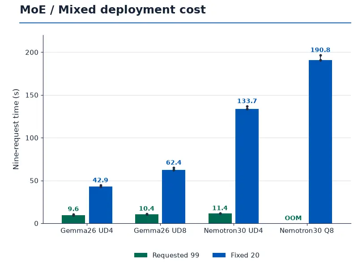This screenshot has width=358, height=269.
Task: Click the green Gemma26 UD8 bar
Action: [x=147, y=219]
